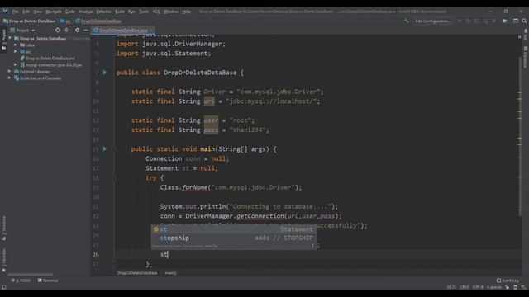Viewport: 529px width, 297px height.
Task: Click the Run with Coverage icon
Action: (476, 21)
